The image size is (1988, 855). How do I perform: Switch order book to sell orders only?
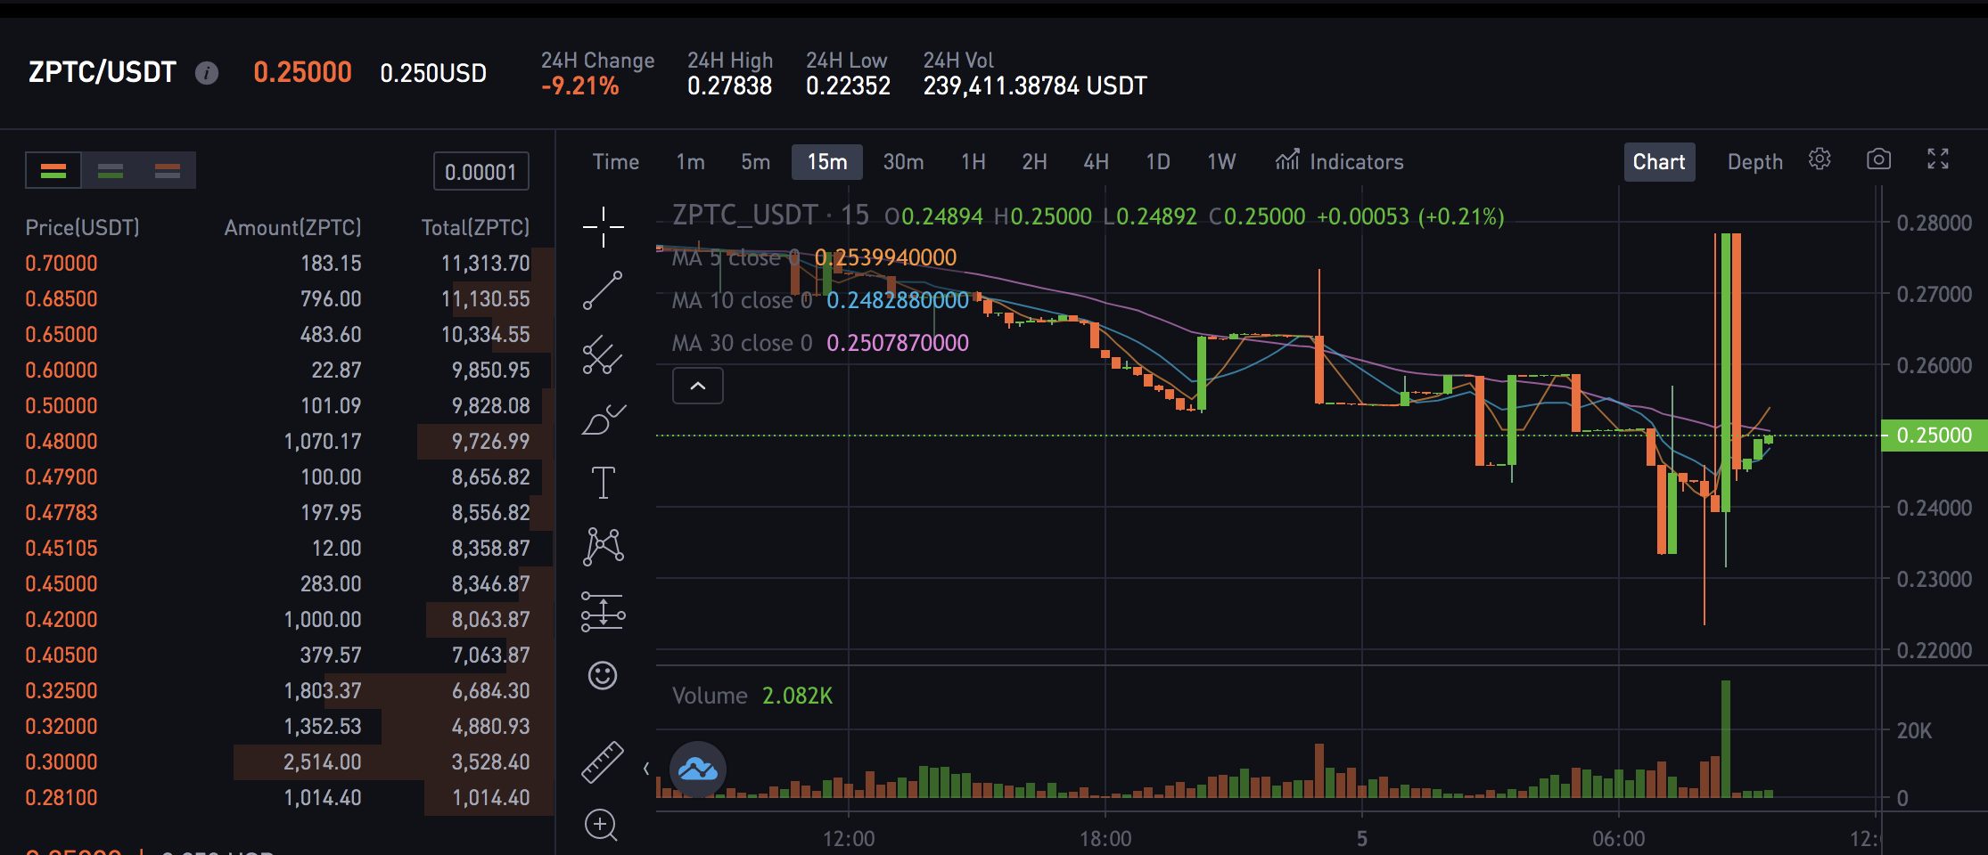point(168,170)
